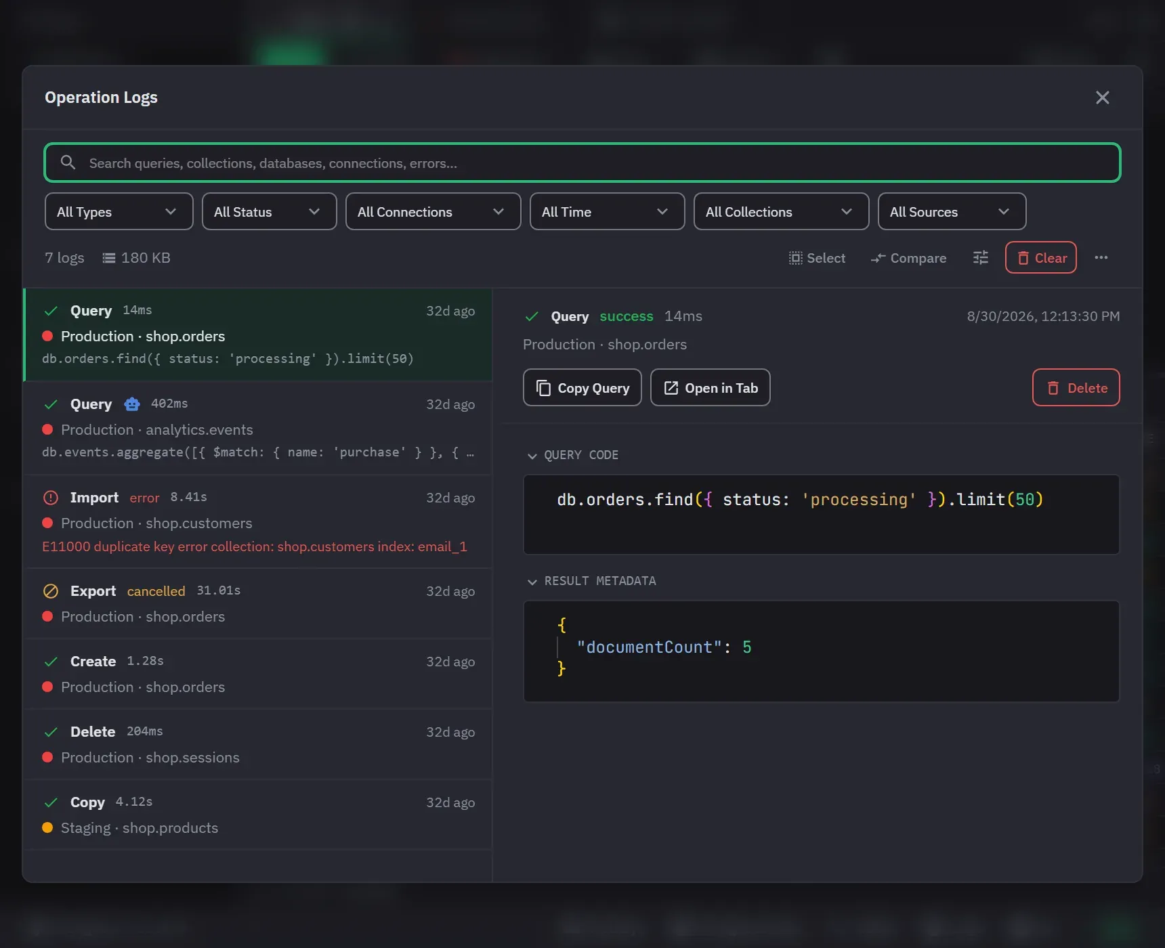Image resolution: width=1165 pixels, height=948 pixels.
Task: Click the cancelled icon on the Export log
Action: click(51, 591)
